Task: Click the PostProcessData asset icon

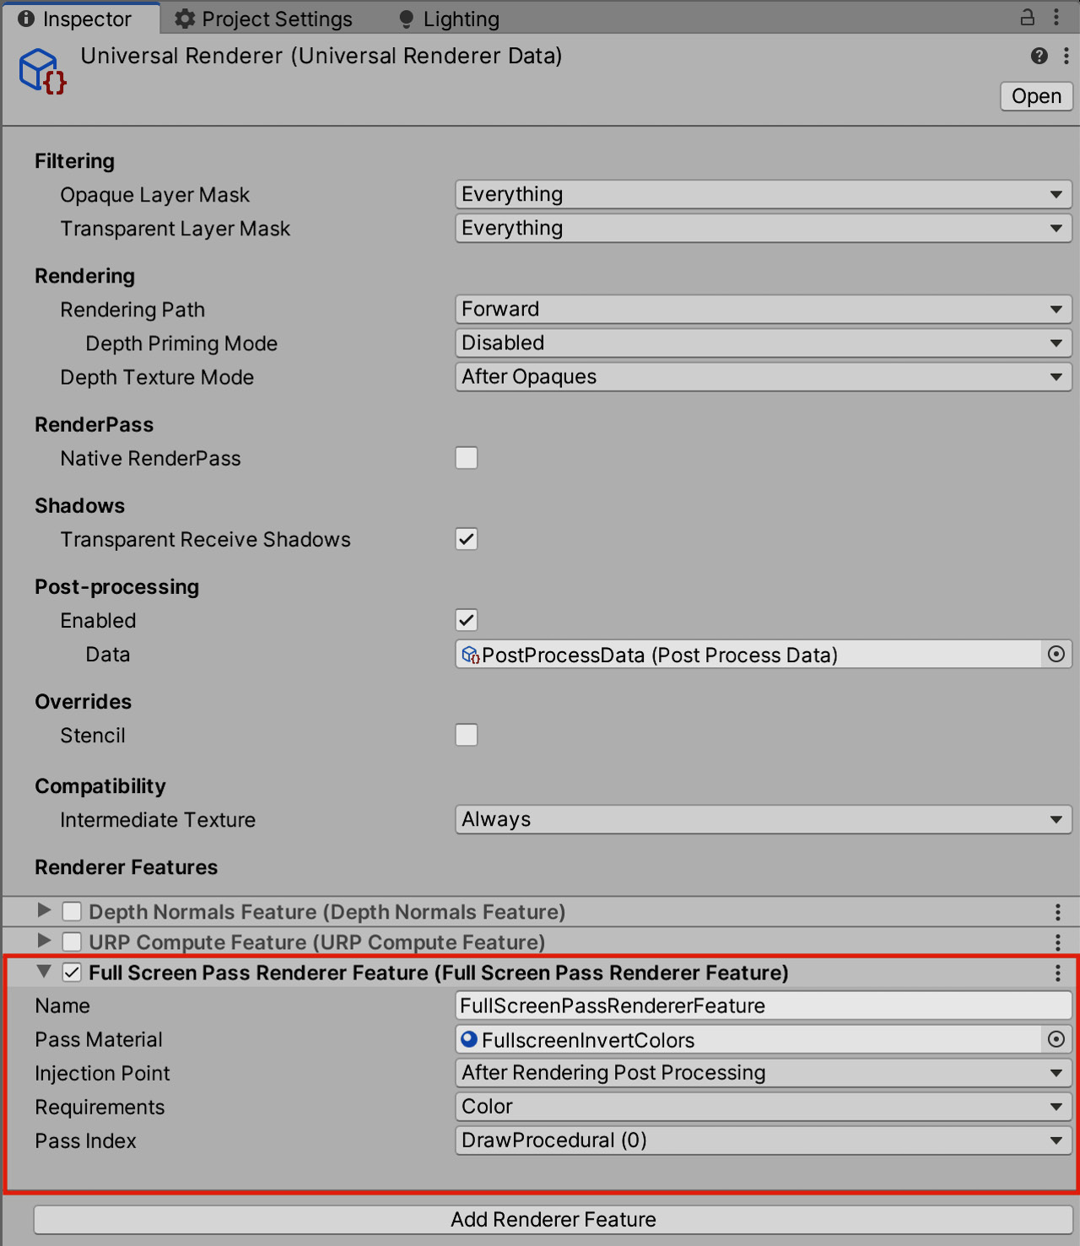Action: pos(471,655)
